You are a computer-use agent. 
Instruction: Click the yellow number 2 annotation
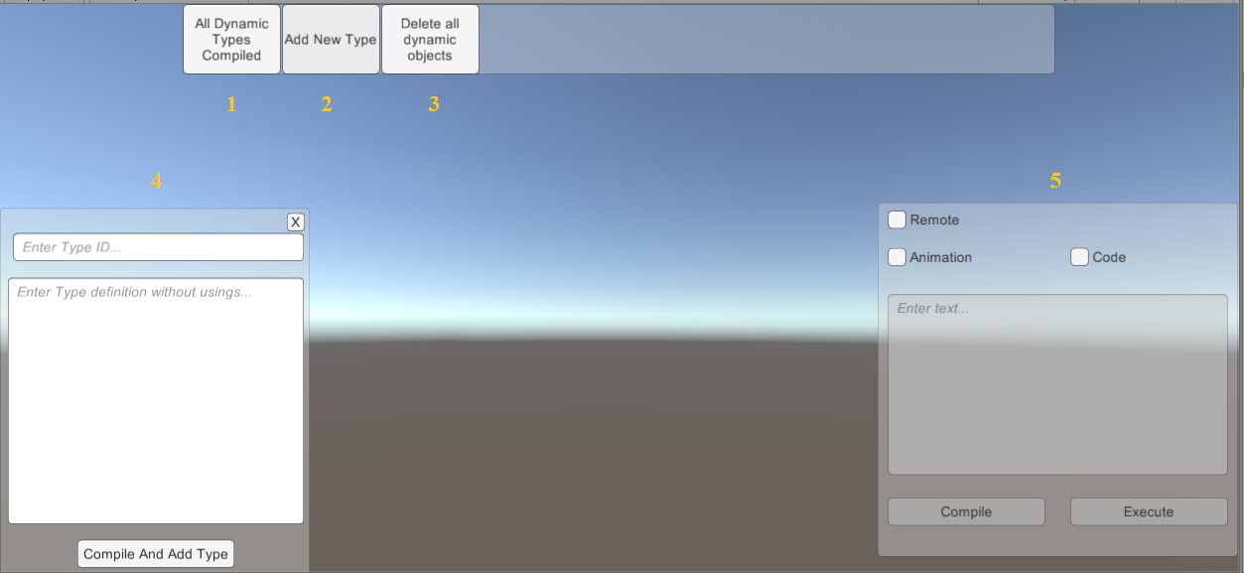pyautogui.click(x=327, y=104)
